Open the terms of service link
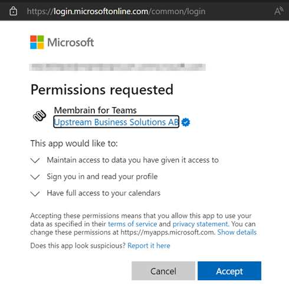Screen dimensions: 289x292 coord(133,224)
